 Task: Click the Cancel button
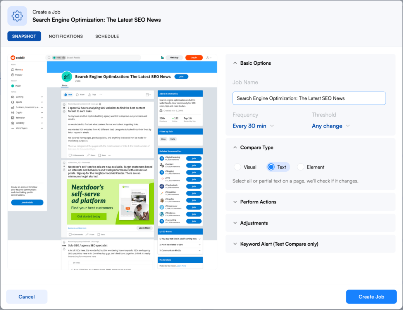point(27,297)
